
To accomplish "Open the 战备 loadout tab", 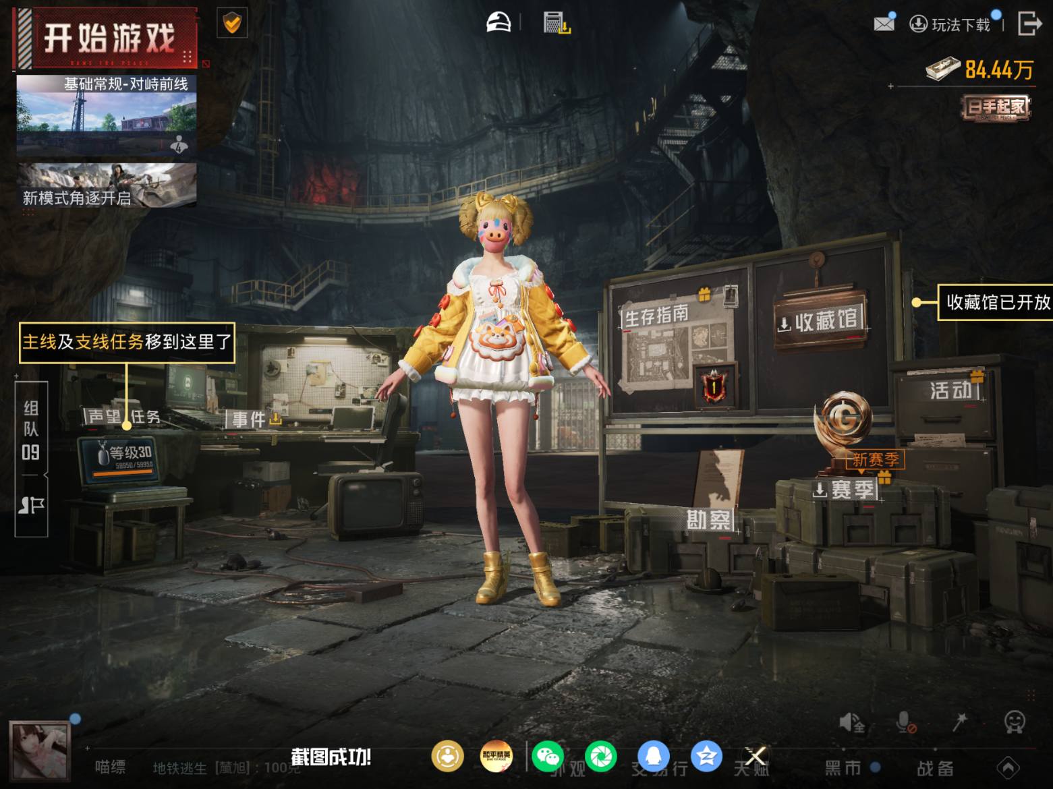I will (935, 768).
